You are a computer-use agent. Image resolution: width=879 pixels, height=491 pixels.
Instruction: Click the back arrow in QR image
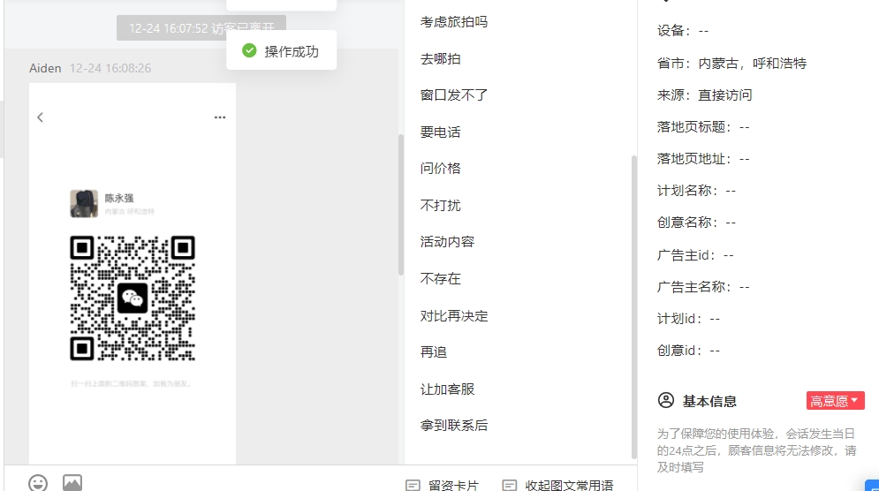point(40,117)
